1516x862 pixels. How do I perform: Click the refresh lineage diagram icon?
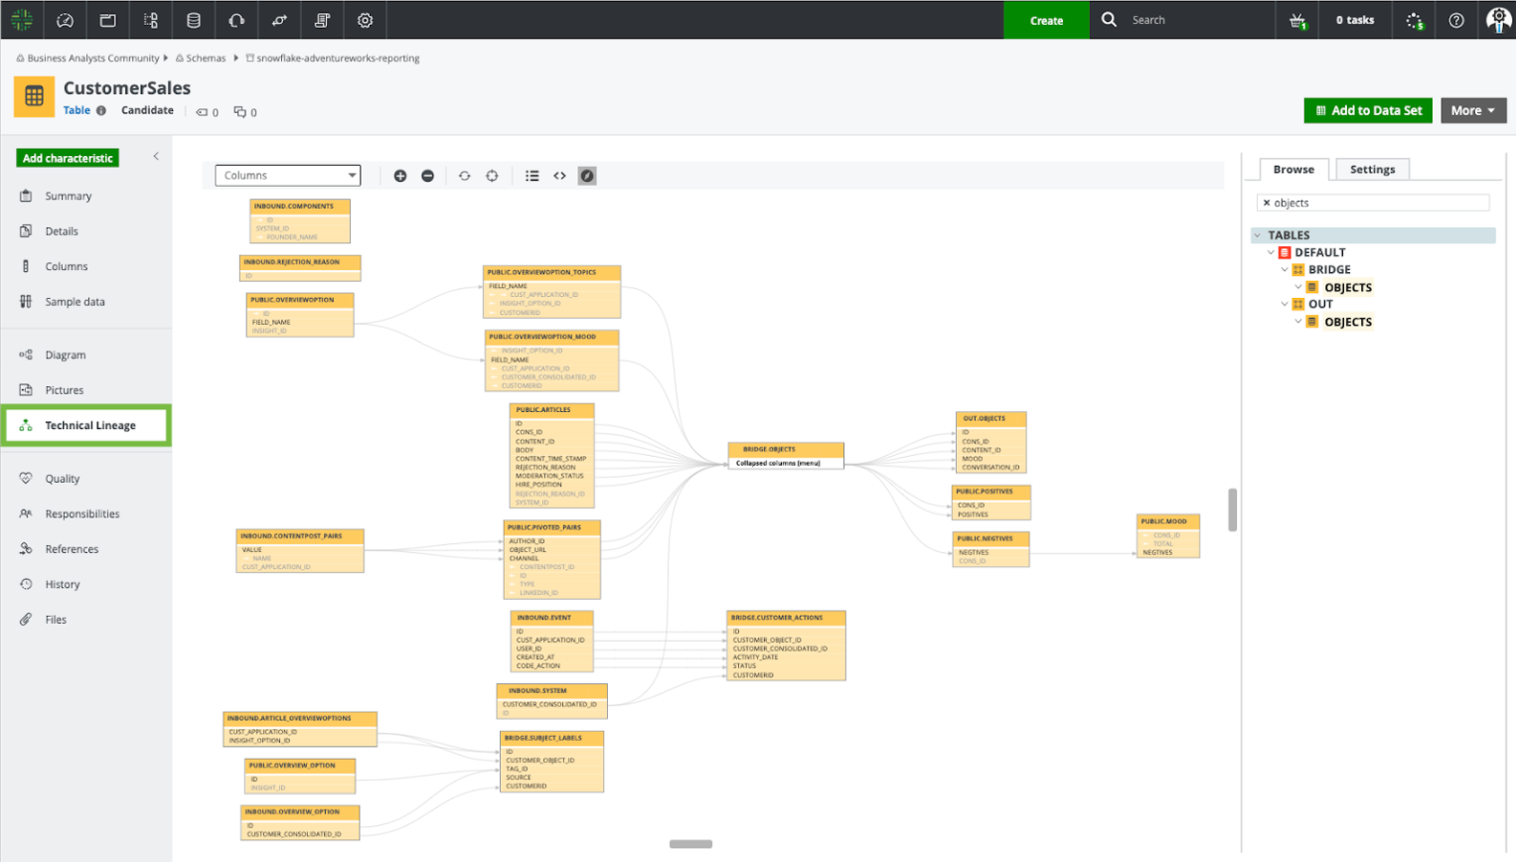point(464,176)
